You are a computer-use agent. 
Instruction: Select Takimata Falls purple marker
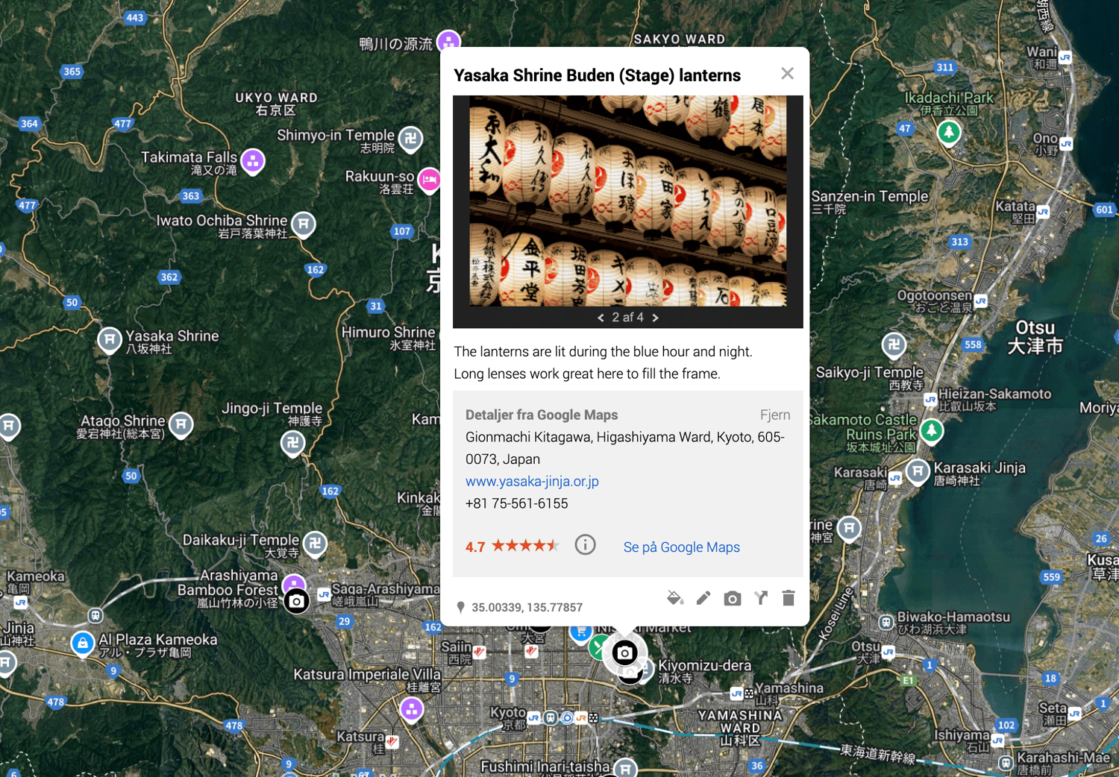click(x=253, y=161)
